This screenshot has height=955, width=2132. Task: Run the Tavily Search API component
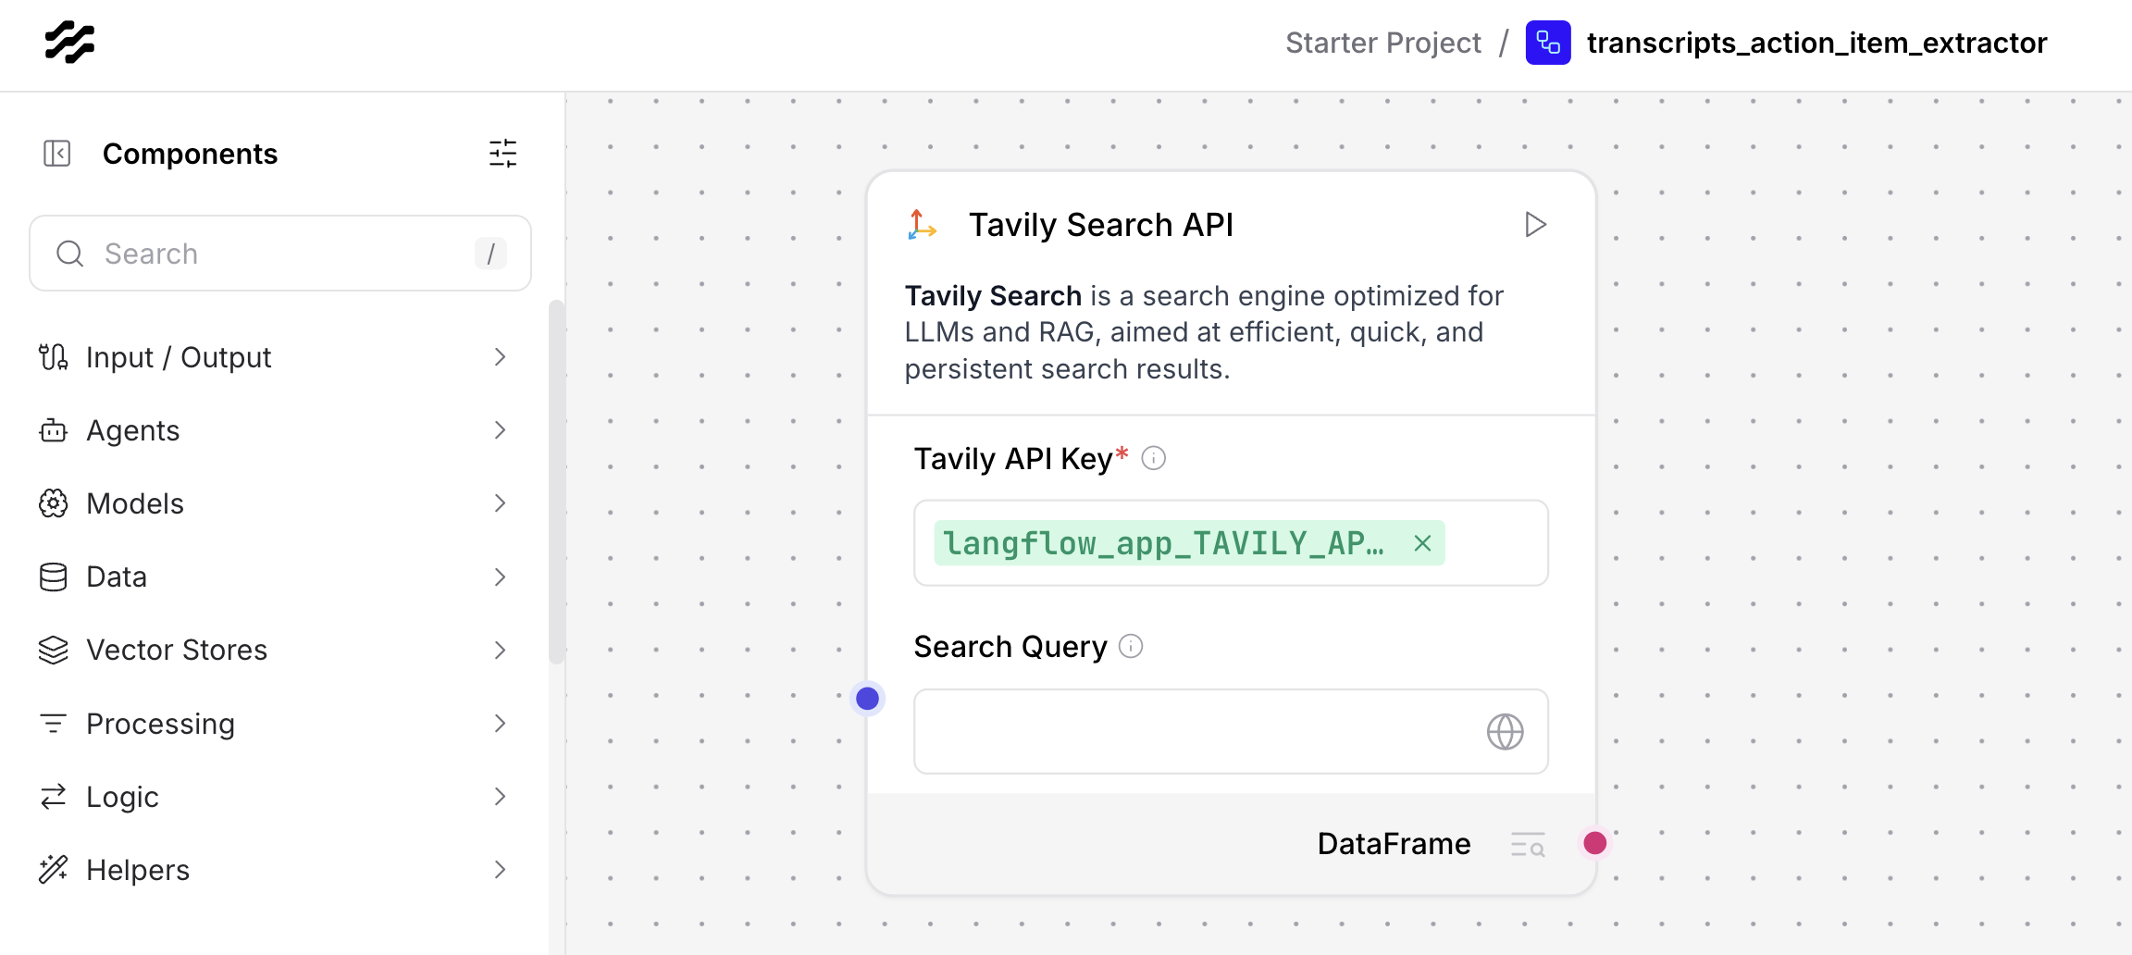point(1535,225)
